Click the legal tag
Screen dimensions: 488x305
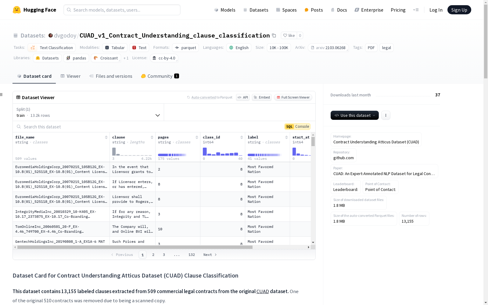(x=386, y=48)
